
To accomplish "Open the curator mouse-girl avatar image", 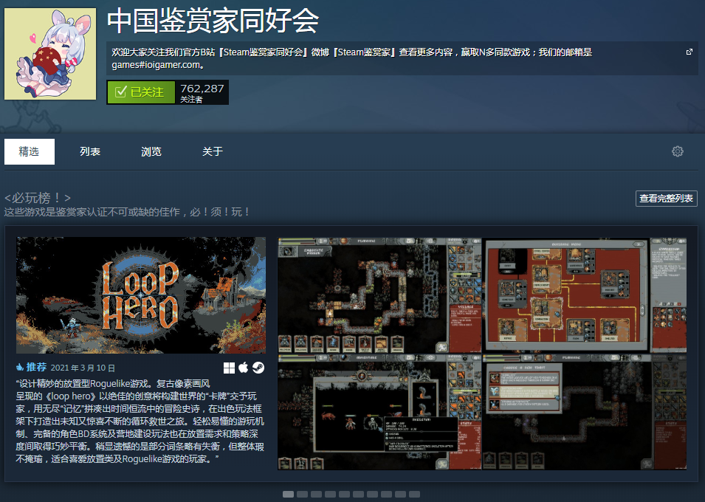I will (x=50, y=54).
